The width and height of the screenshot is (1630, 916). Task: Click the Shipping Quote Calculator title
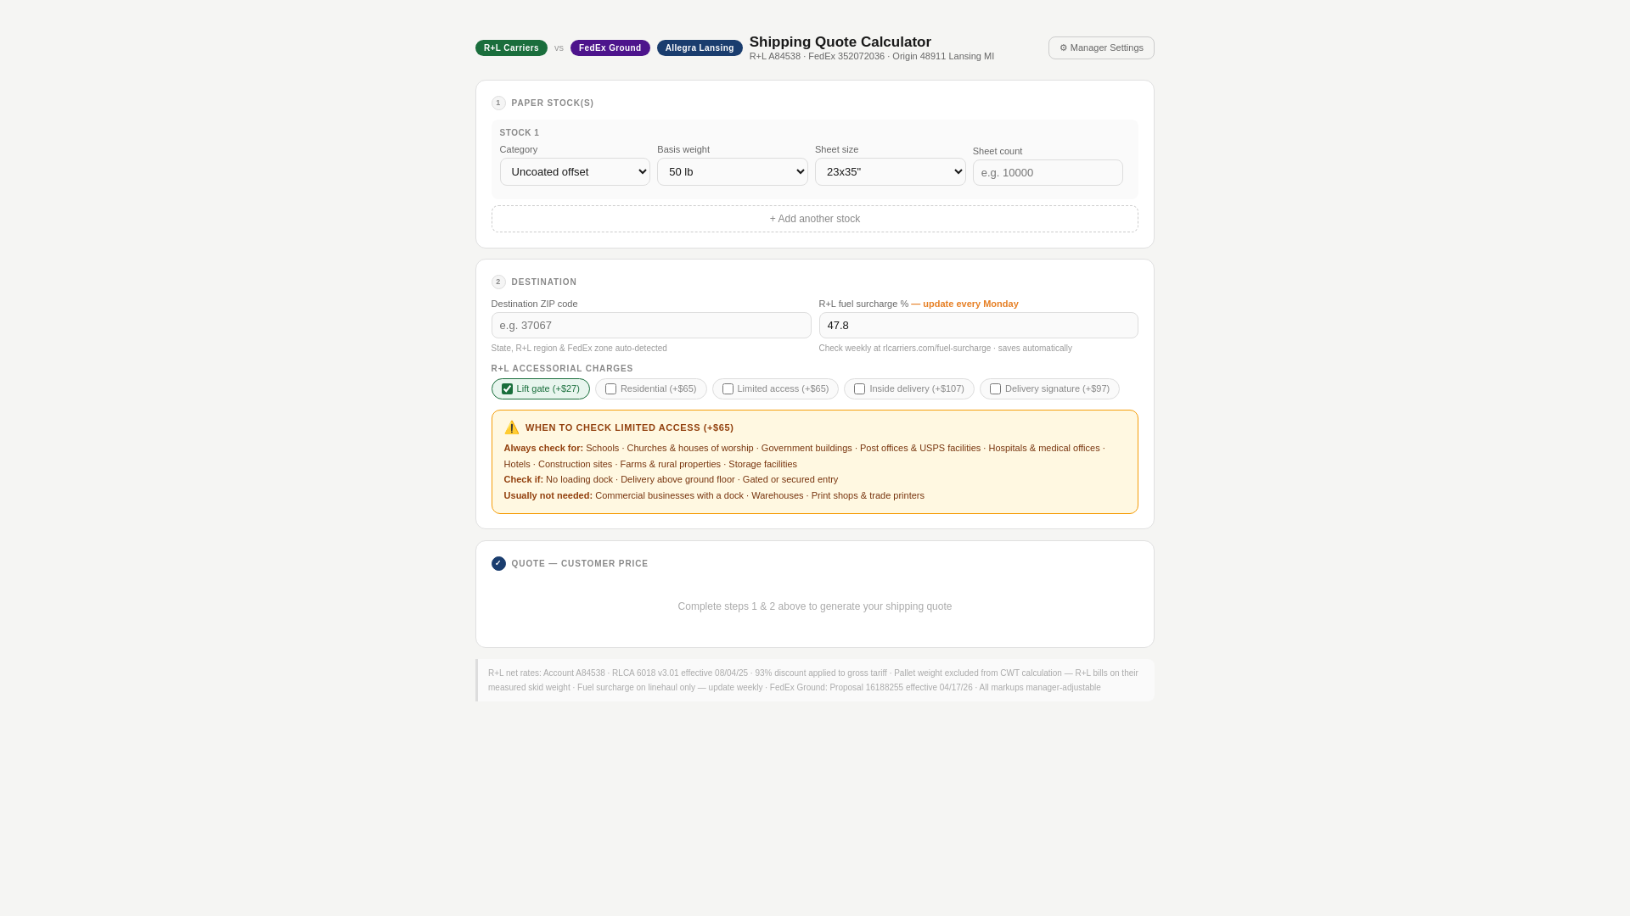(840, 42)
